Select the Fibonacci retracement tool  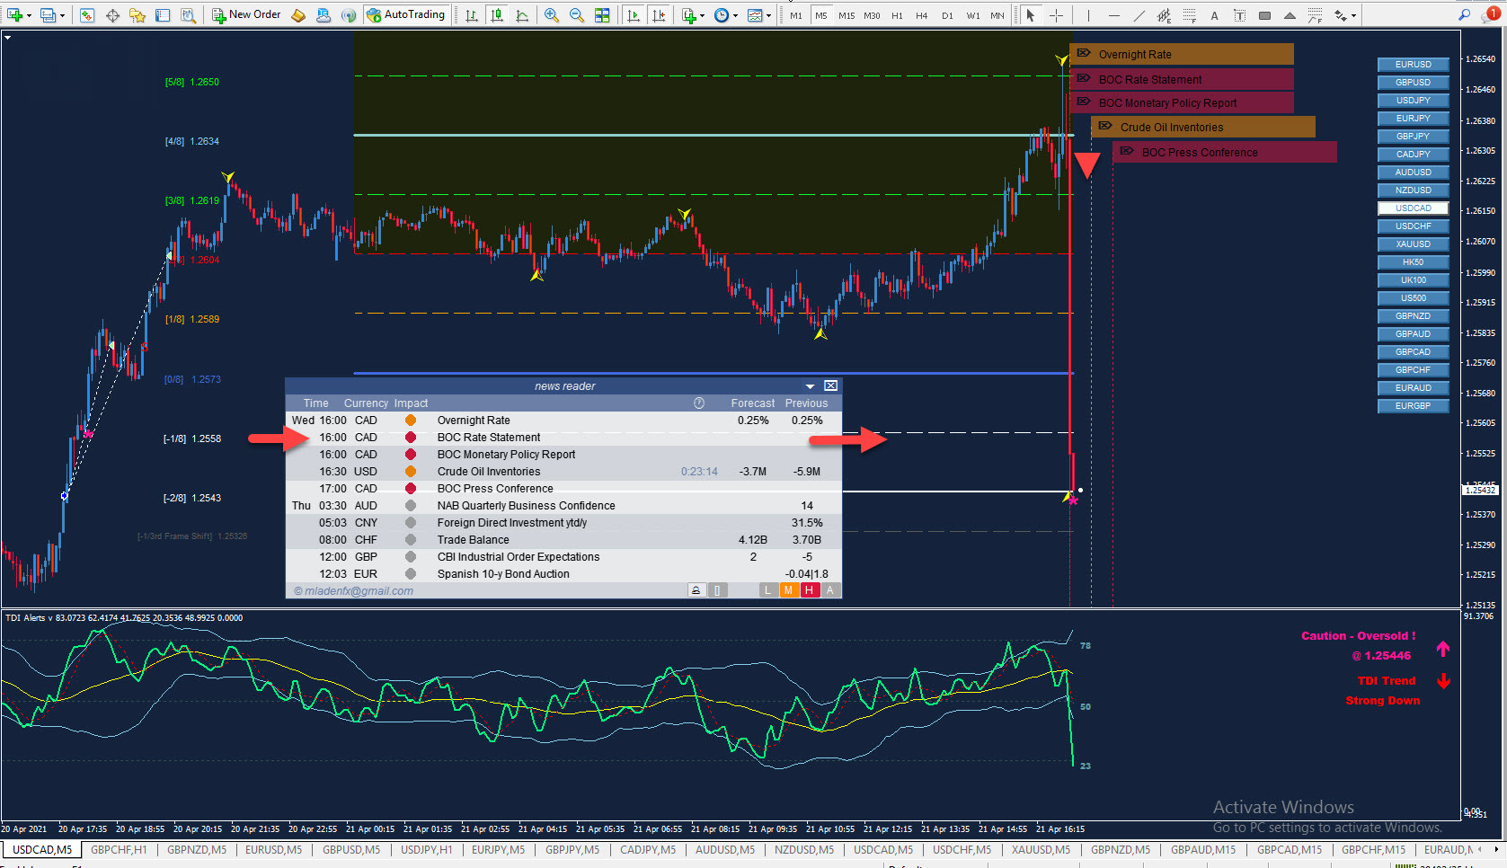[1189, 15]
